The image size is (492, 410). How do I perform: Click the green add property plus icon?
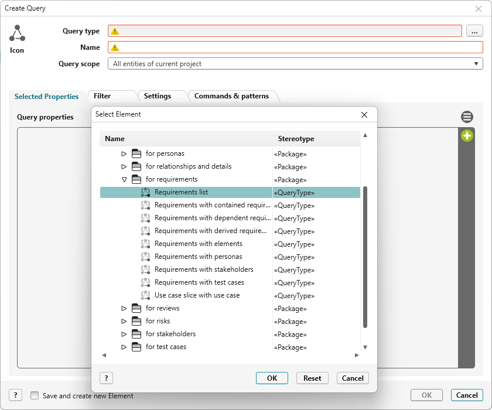(467, 136)
